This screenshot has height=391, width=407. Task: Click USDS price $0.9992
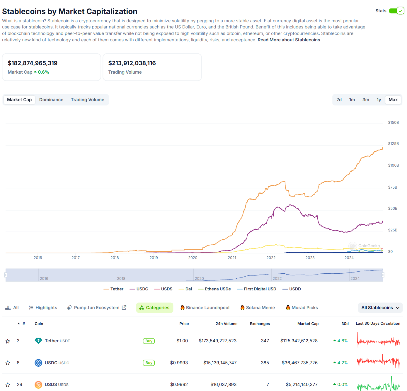click(x=179, y=385)
